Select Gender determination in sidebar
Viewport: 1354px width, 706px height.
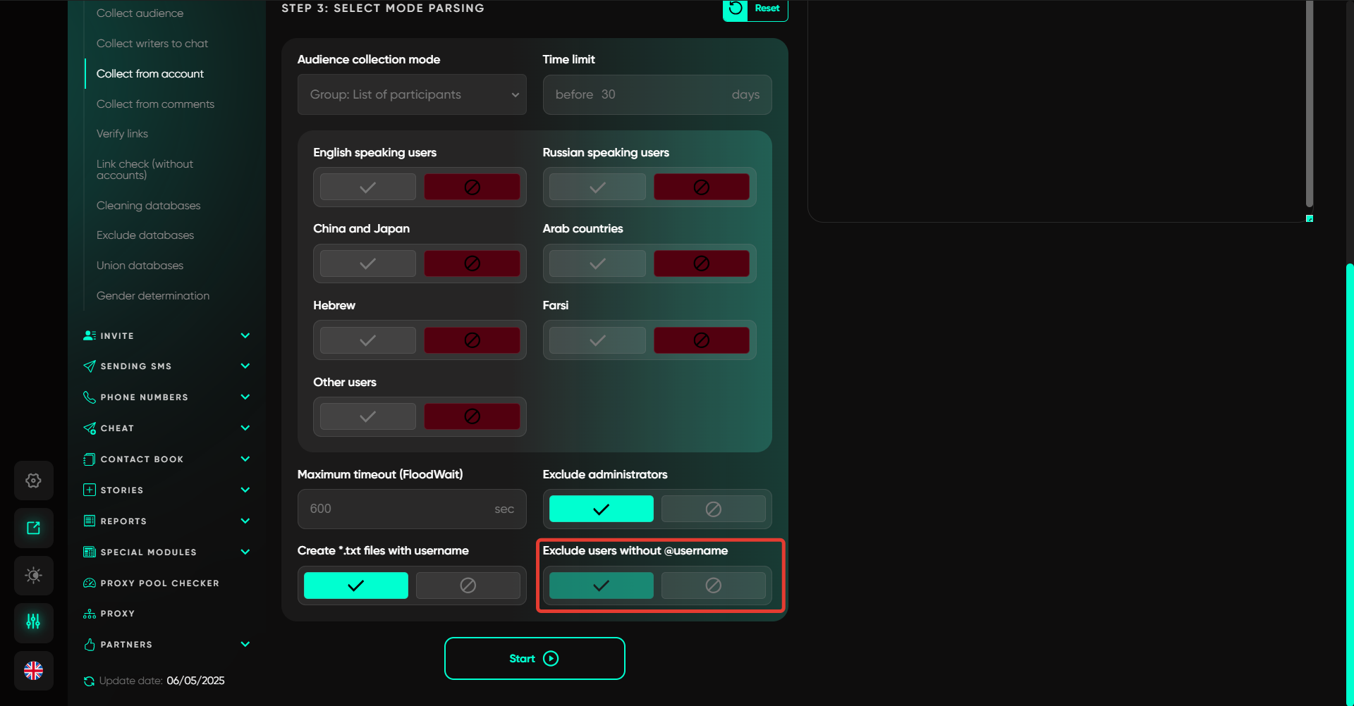[153, 296]
